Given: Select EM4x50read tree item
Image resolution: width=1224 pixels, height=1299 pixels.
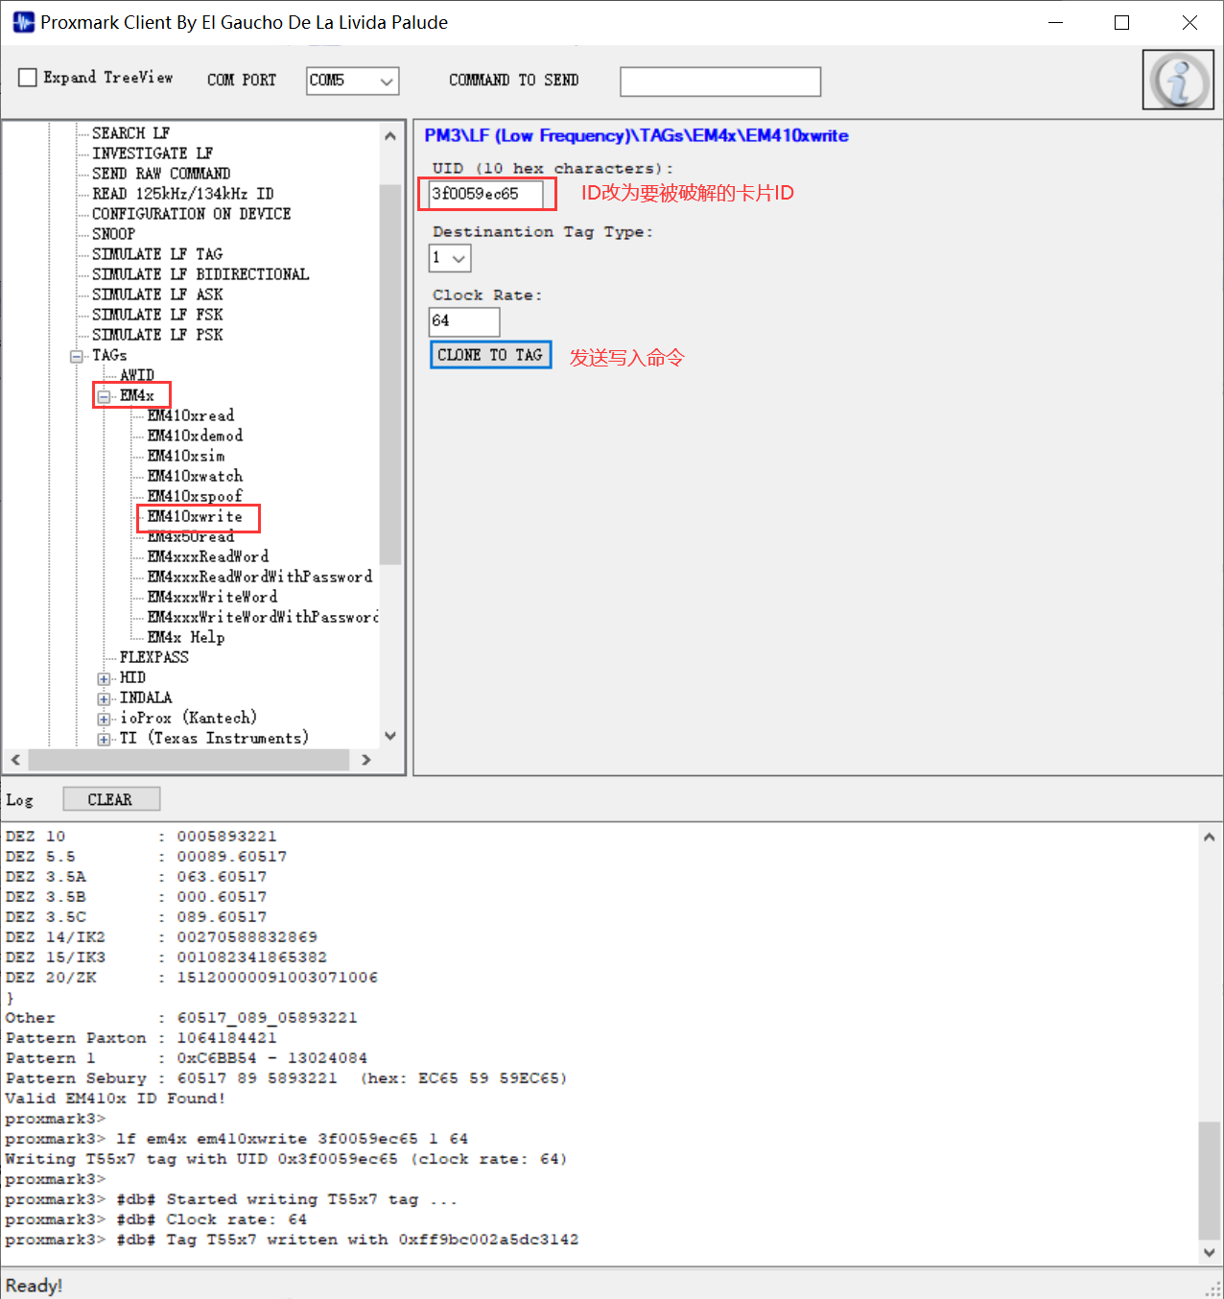Looking at the screenshot, I should coord(191,536).
